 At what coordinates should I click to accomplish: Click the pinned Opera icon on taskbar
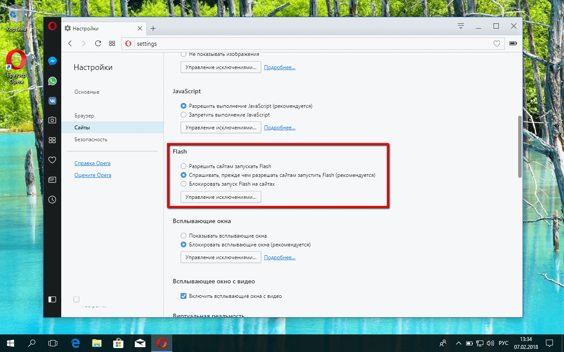point(161,343)
